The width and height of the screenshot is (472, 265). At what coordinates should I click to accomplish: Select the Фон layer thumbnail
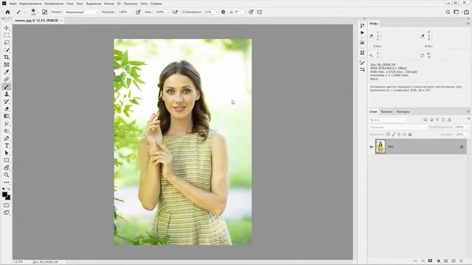coord(381,146)
